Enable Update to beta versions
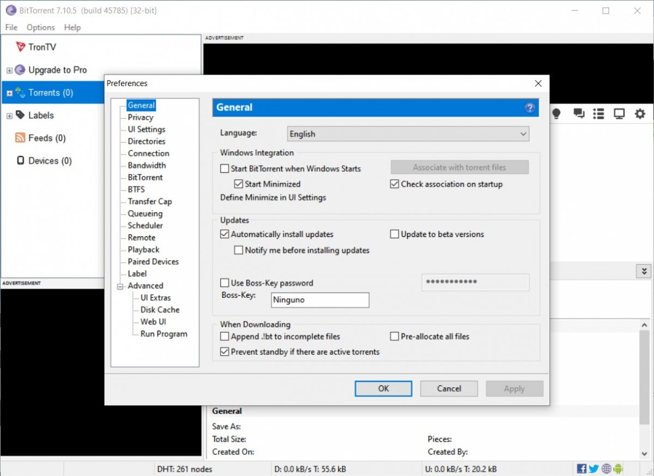654x476 pixels. coord(395,234)
